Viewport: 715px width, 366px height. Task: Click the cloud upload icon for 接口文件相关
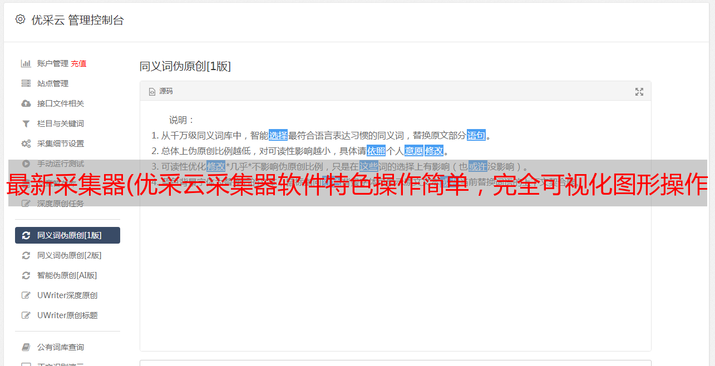(26, 103)
